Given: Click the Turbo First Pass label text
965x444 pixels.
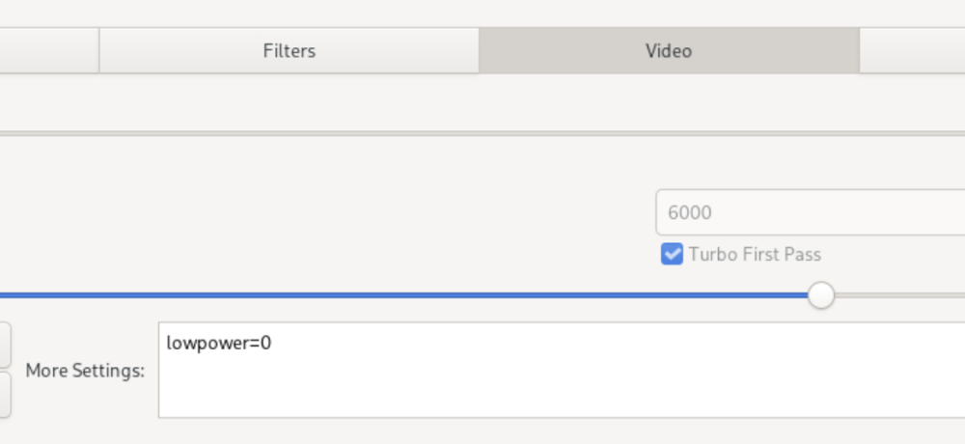Looking at the screenshot, I should pos(755,254).
